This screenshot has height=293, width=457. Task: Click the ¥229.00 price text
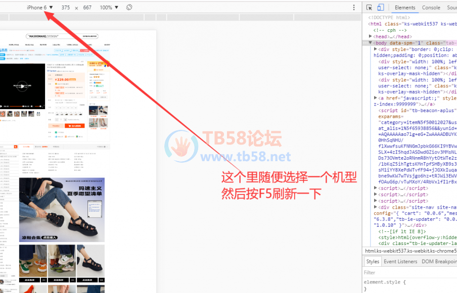tap(62, 79)
